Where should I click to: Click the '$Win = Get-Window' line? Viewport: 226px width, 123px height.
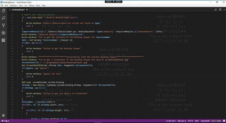click(x=47, y=40)
